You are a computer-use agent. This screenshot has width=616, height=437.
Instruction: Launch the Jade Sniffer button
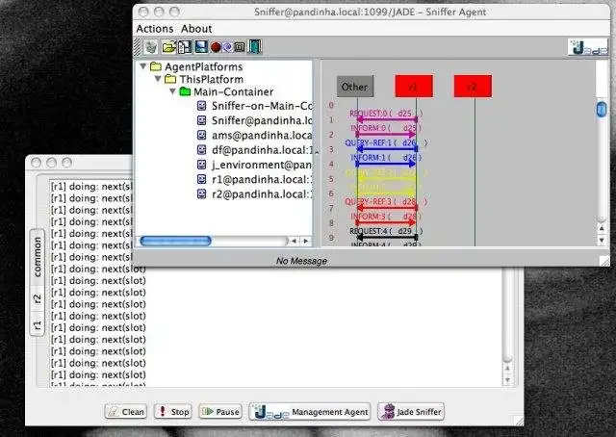click(x=411, y=412)
